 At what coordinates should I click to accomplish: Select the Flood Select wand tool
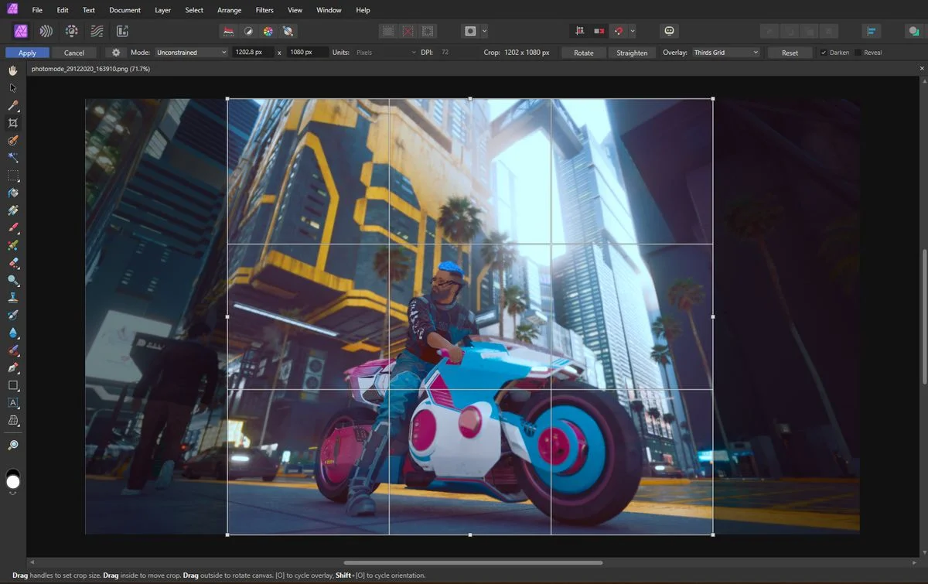13,158
